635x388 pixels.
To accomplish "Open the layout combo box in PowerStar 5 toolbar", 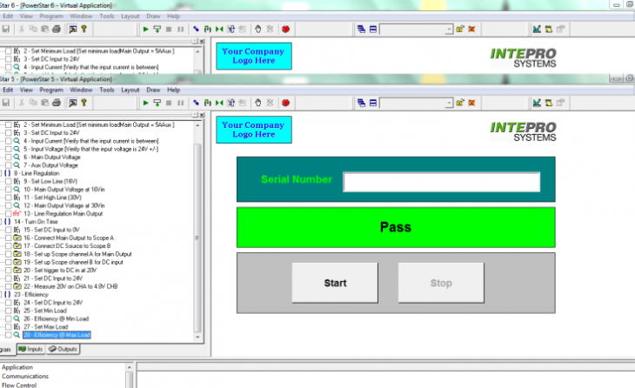I will click(449, 103).
